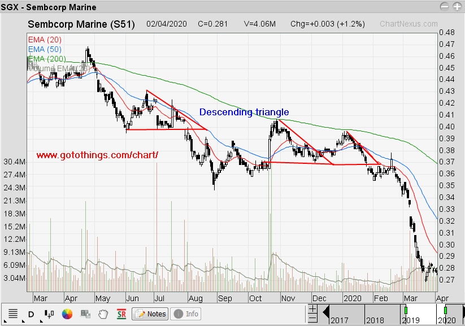
Task: Open the chart list menu icon
Action: point(13,314)
